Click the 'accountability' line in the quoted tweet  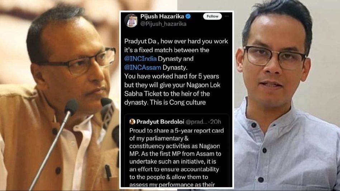[x=174, y=169]
